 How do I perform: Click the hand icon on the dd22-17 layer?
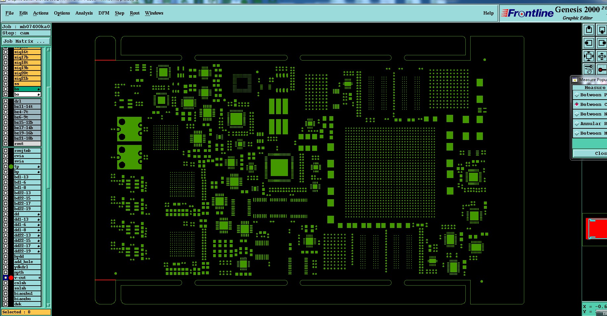click(x=39, y=246)
